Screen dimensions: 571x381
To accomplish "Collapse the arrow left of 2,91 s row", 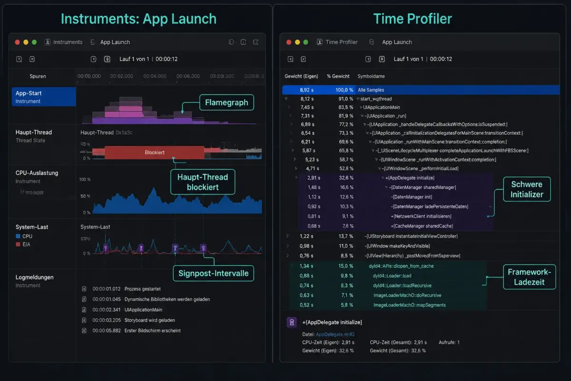I will pyautogui.click(x=296, y=178).
